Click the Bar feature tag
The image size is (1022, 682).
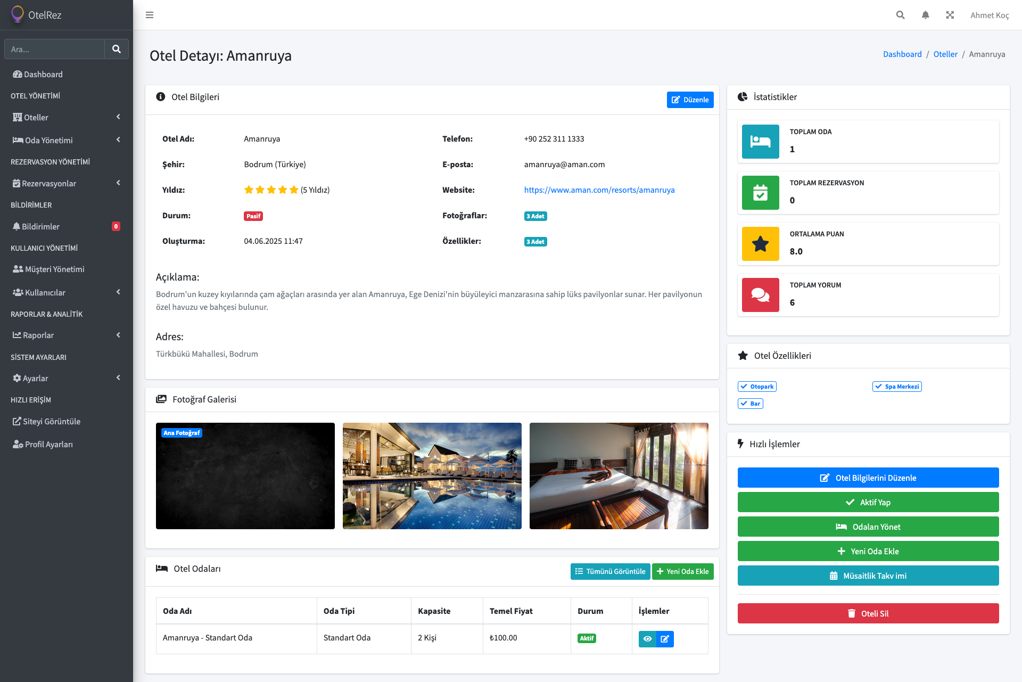pyautogui.click(x=751, y=404)
